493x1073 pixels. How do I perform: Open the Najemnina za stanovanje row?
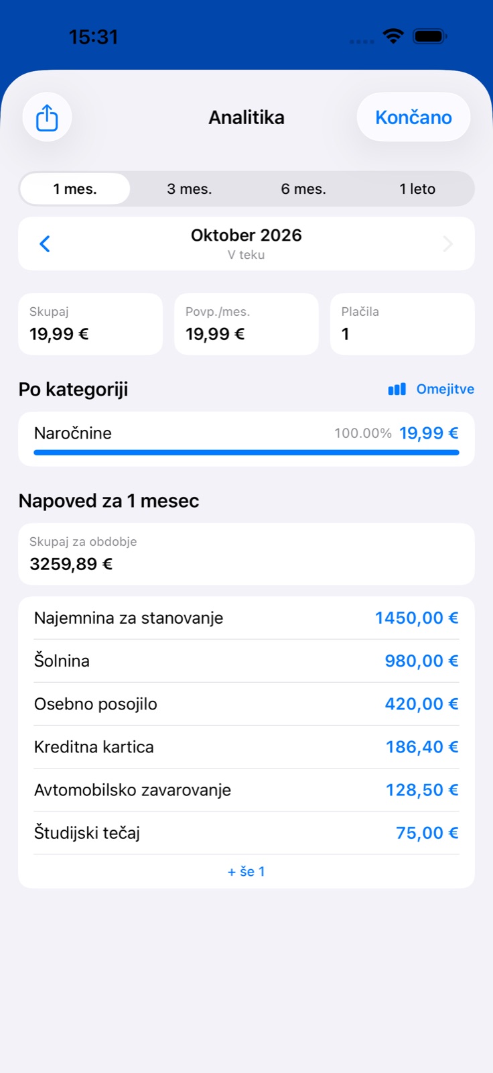pos(246,618)
